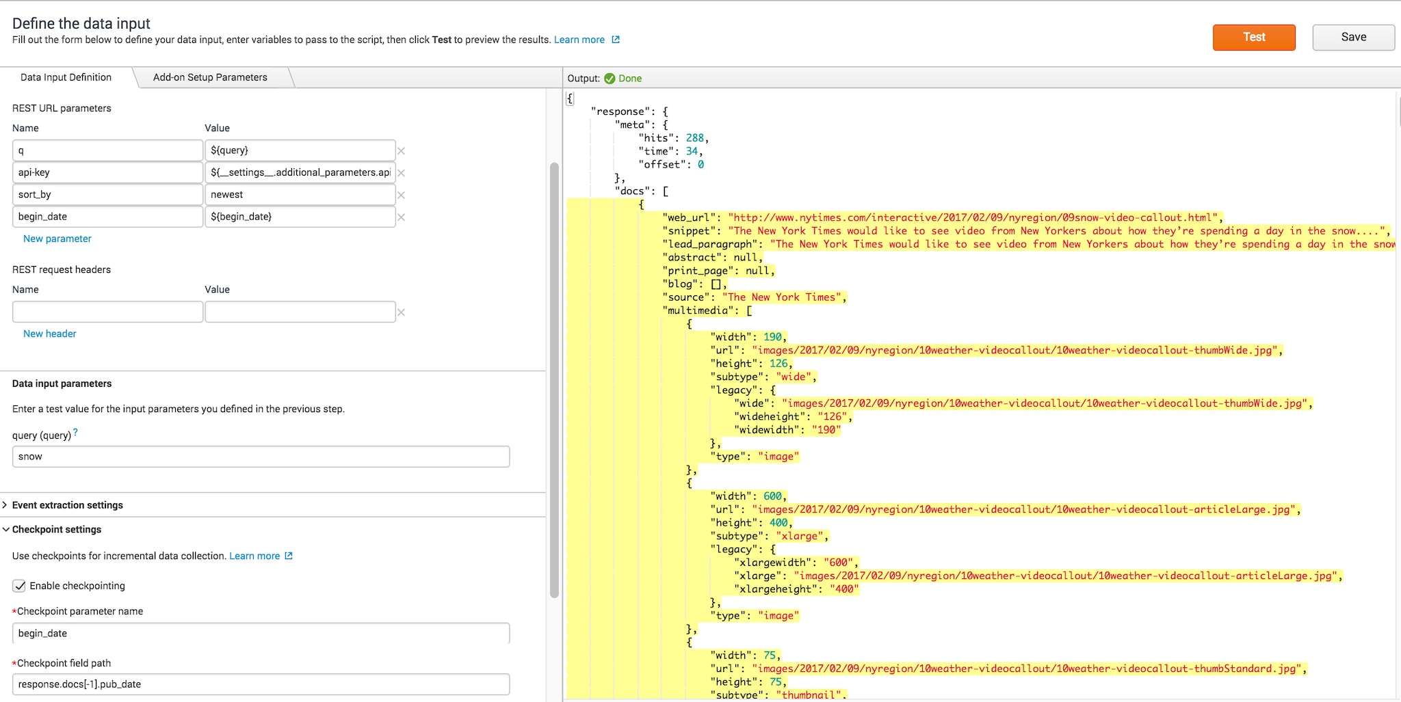Click the "width": 600 output line

749,496
